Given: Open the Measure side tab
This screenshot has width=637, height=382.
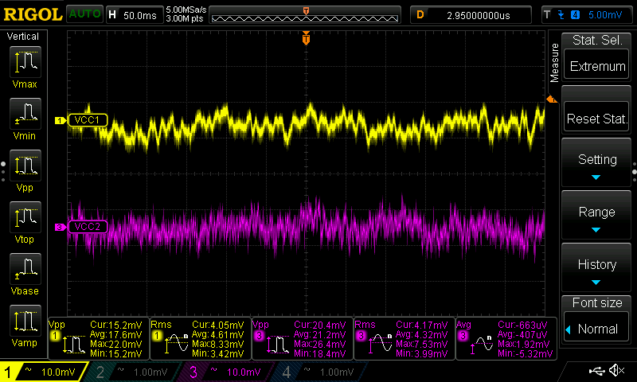Looking at the screenshot, I should point(554,63).
